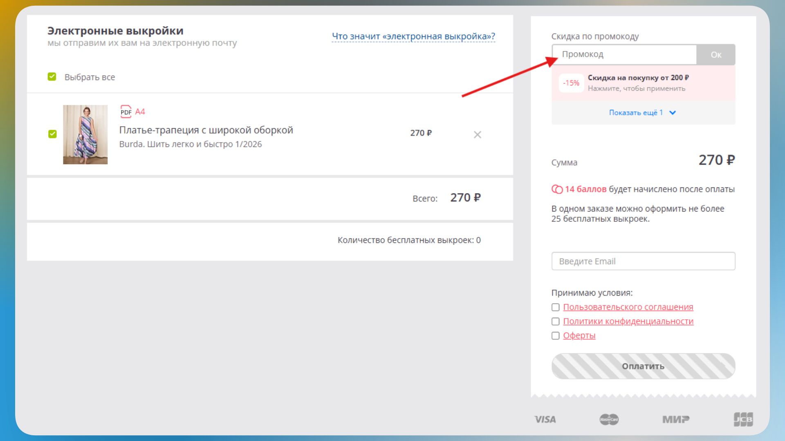Open the dress pattern thumbnail image

[85, 134]
